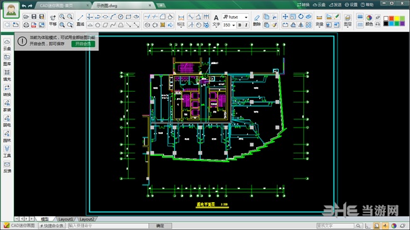Click the green 开启会员 button
The width and height of the screenshot is (410, 230).
click(83, 44)
